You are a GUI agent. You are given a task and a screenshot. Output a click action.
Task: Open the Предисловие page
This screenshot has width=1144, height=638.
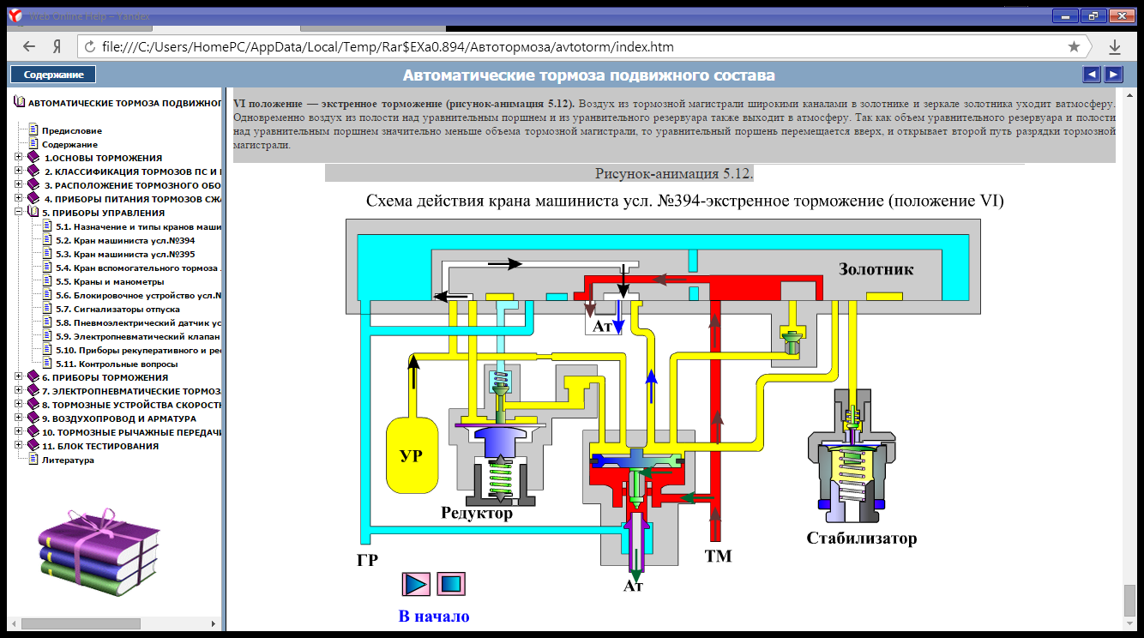click(x=71, y=130)
